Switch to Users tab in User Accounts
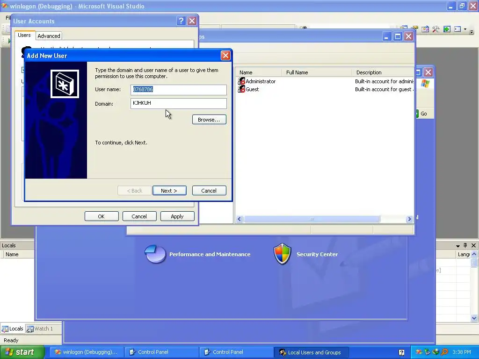The height and width of the screenshot is (359, 479). click(24, 36)
